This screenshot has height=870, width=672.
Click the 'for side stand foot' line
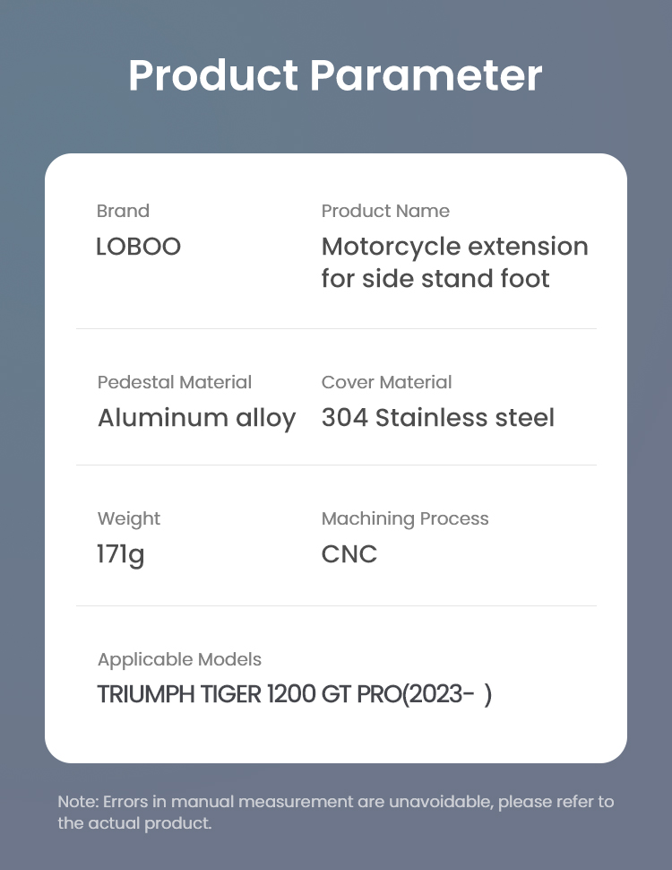(x=435, y=279)
